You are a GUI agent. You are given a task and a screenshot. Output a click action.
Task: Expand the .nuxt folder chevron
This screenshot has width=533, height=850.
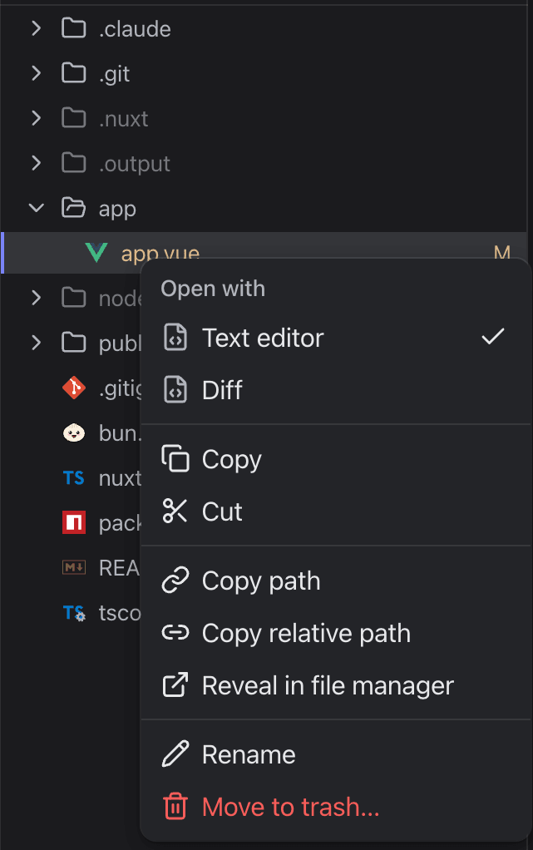click(x=37, y=118)
